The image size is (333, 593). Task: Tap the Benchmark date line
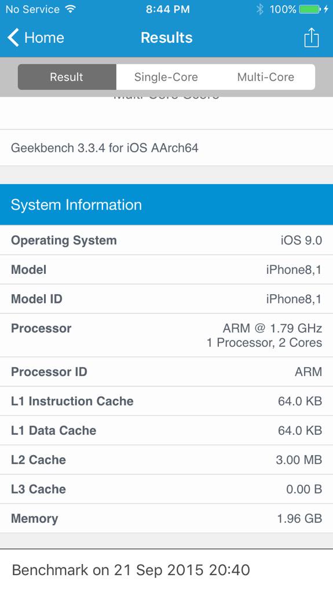click(x=131, y=570)
